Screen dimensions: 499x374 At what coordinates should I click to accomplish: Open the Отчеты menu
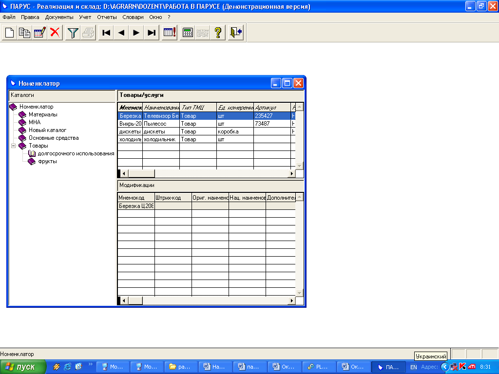[107, 17]
